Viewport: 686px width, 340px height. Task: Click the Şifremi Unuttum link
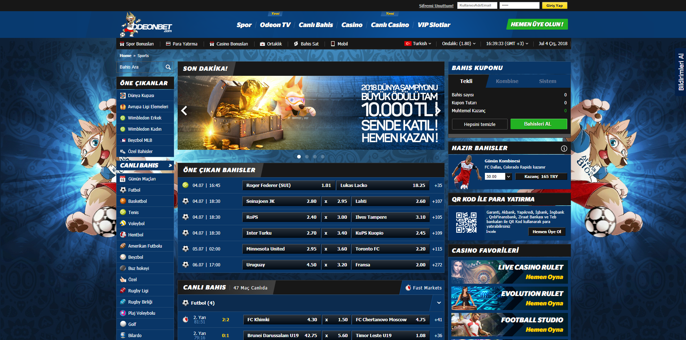click(x=436, y=6)
